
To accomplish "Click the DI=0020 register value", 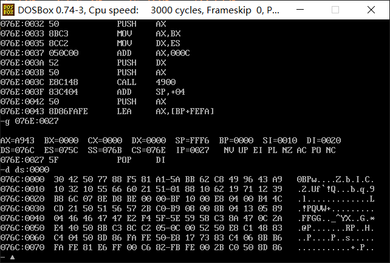I will point(324,141).
